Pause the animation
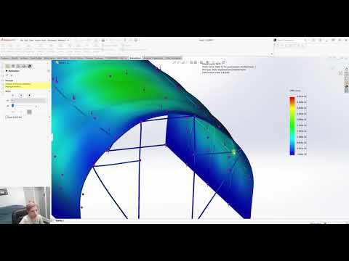This screenshot has width=349, height=261. 21,96
